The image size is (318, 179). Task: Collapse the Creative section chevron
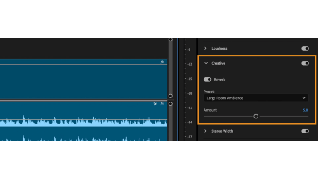click(206, 63)
